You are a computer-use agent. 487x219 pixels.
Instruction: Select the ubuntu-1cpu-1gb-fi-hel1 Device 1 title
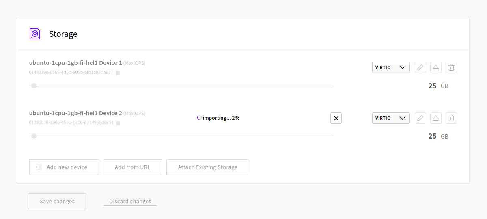75,63
